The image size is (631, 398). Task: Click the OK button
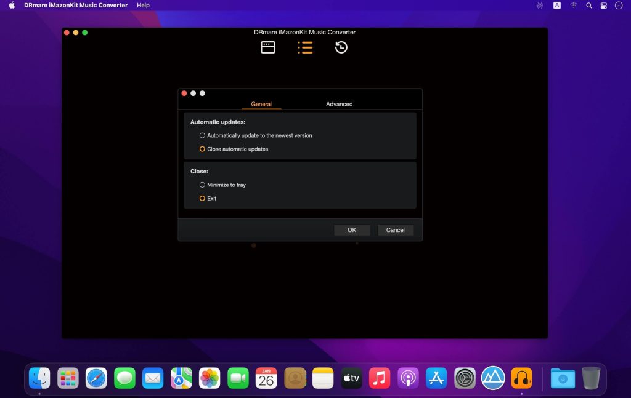(352, 229)
